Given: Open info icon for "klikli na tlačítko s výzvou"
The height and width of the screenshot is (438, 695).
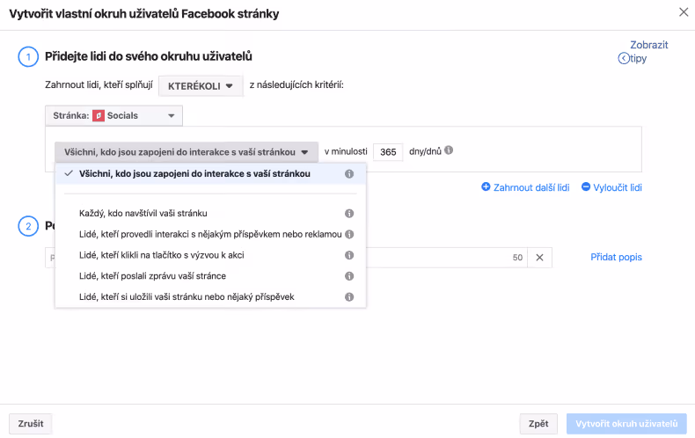Looking at the screenshot, I should point(349,255).
